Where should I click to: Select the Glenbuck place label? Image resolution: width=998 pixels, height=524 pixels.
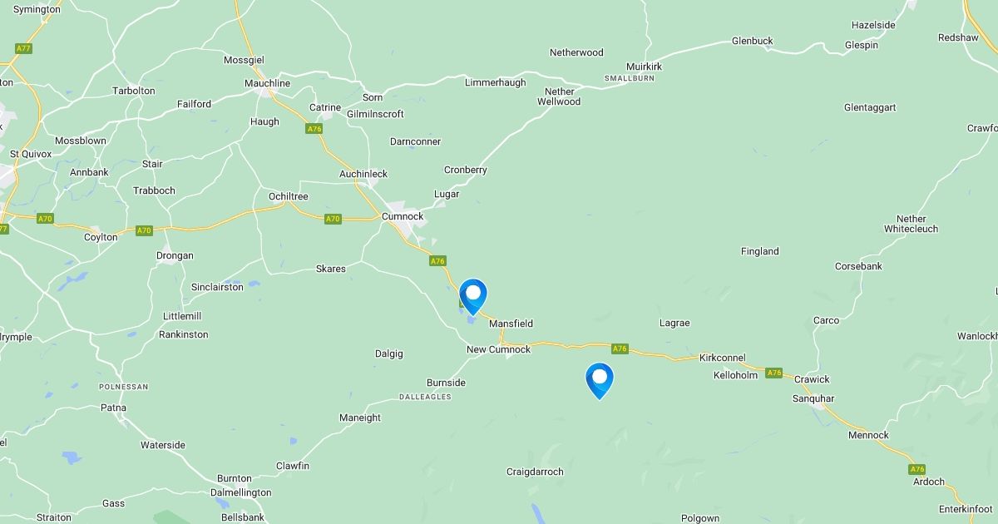[753, 41]
